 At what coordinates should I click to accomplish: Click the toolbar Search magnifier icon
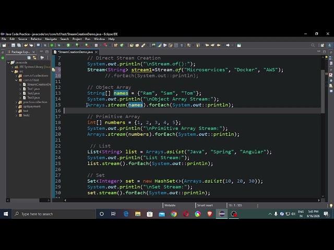tap(313, 45)
